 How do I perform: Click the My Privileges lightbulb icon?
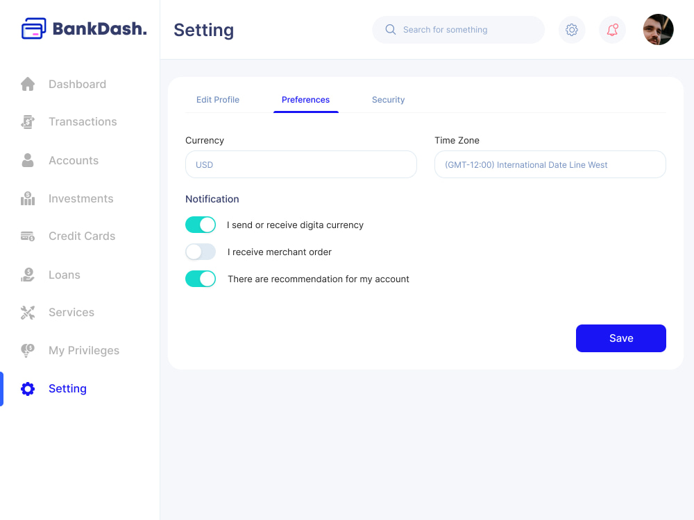point(28,350)
